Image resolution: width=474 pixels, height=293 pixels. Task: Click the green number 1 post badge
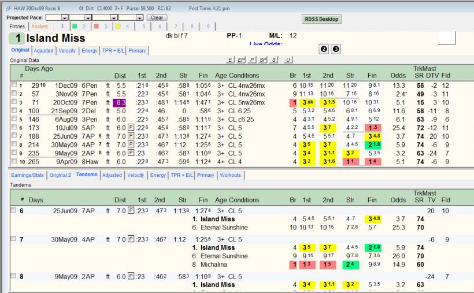(17, 38)
